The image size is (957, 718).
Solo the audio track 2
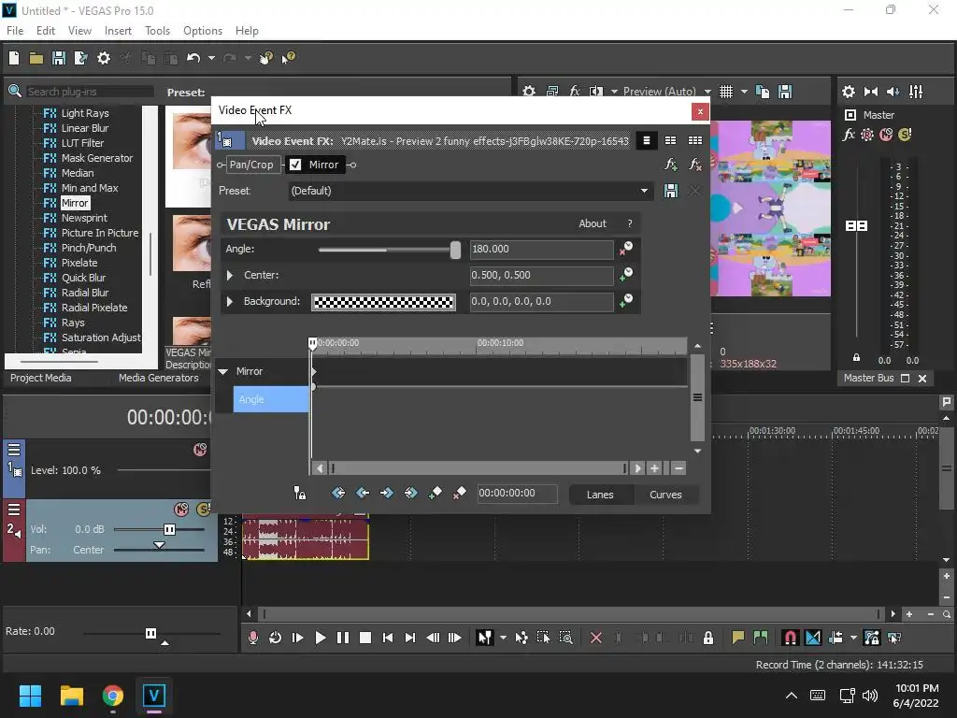pyautogui.click(x=203, y=510)
